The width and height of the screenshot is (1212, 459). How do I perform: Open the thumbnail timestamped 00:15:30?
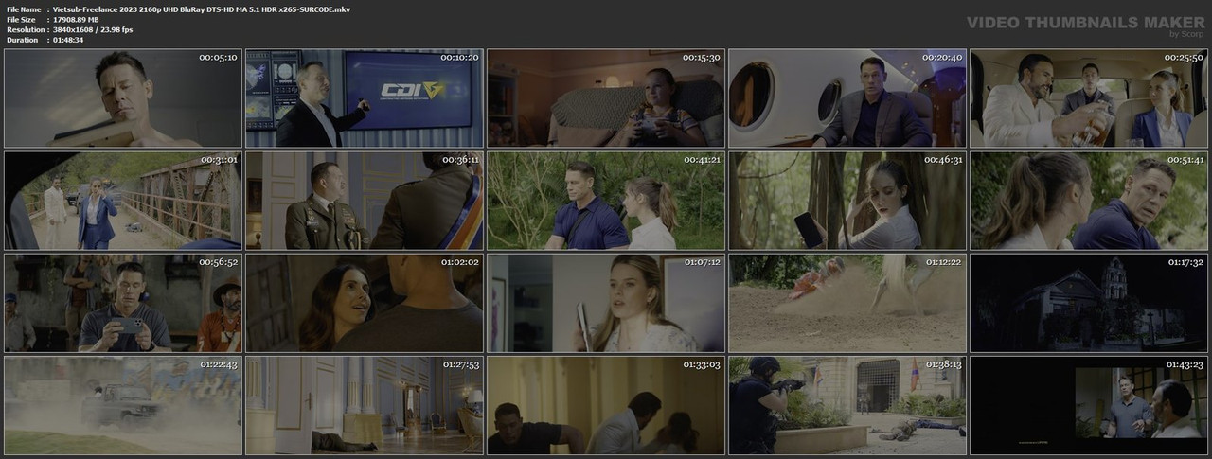click(606, 98)
